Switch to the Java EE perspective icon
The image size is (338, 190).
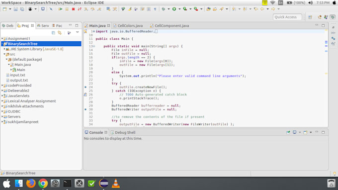[320, 17]
